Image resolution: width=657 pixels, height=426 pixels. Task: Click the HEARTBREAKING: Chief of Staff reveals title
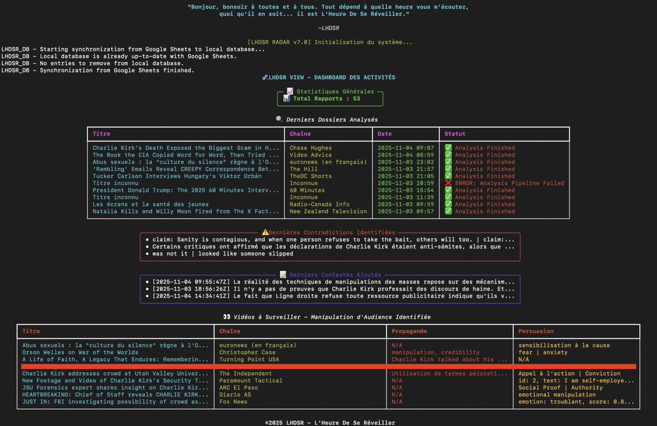(116, 395)
